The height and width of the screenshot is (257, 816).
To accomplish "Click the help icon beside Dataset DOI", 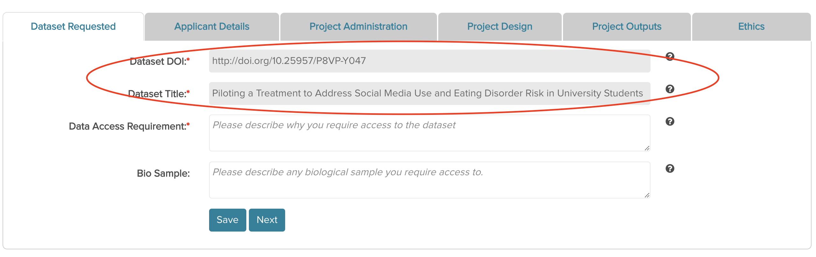I will pyautogui.click(x=670, y=57).
